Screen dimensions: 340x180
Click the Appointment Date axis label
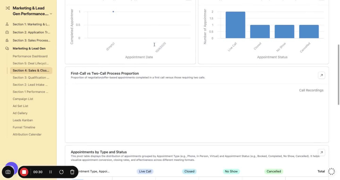coord(139,57)
